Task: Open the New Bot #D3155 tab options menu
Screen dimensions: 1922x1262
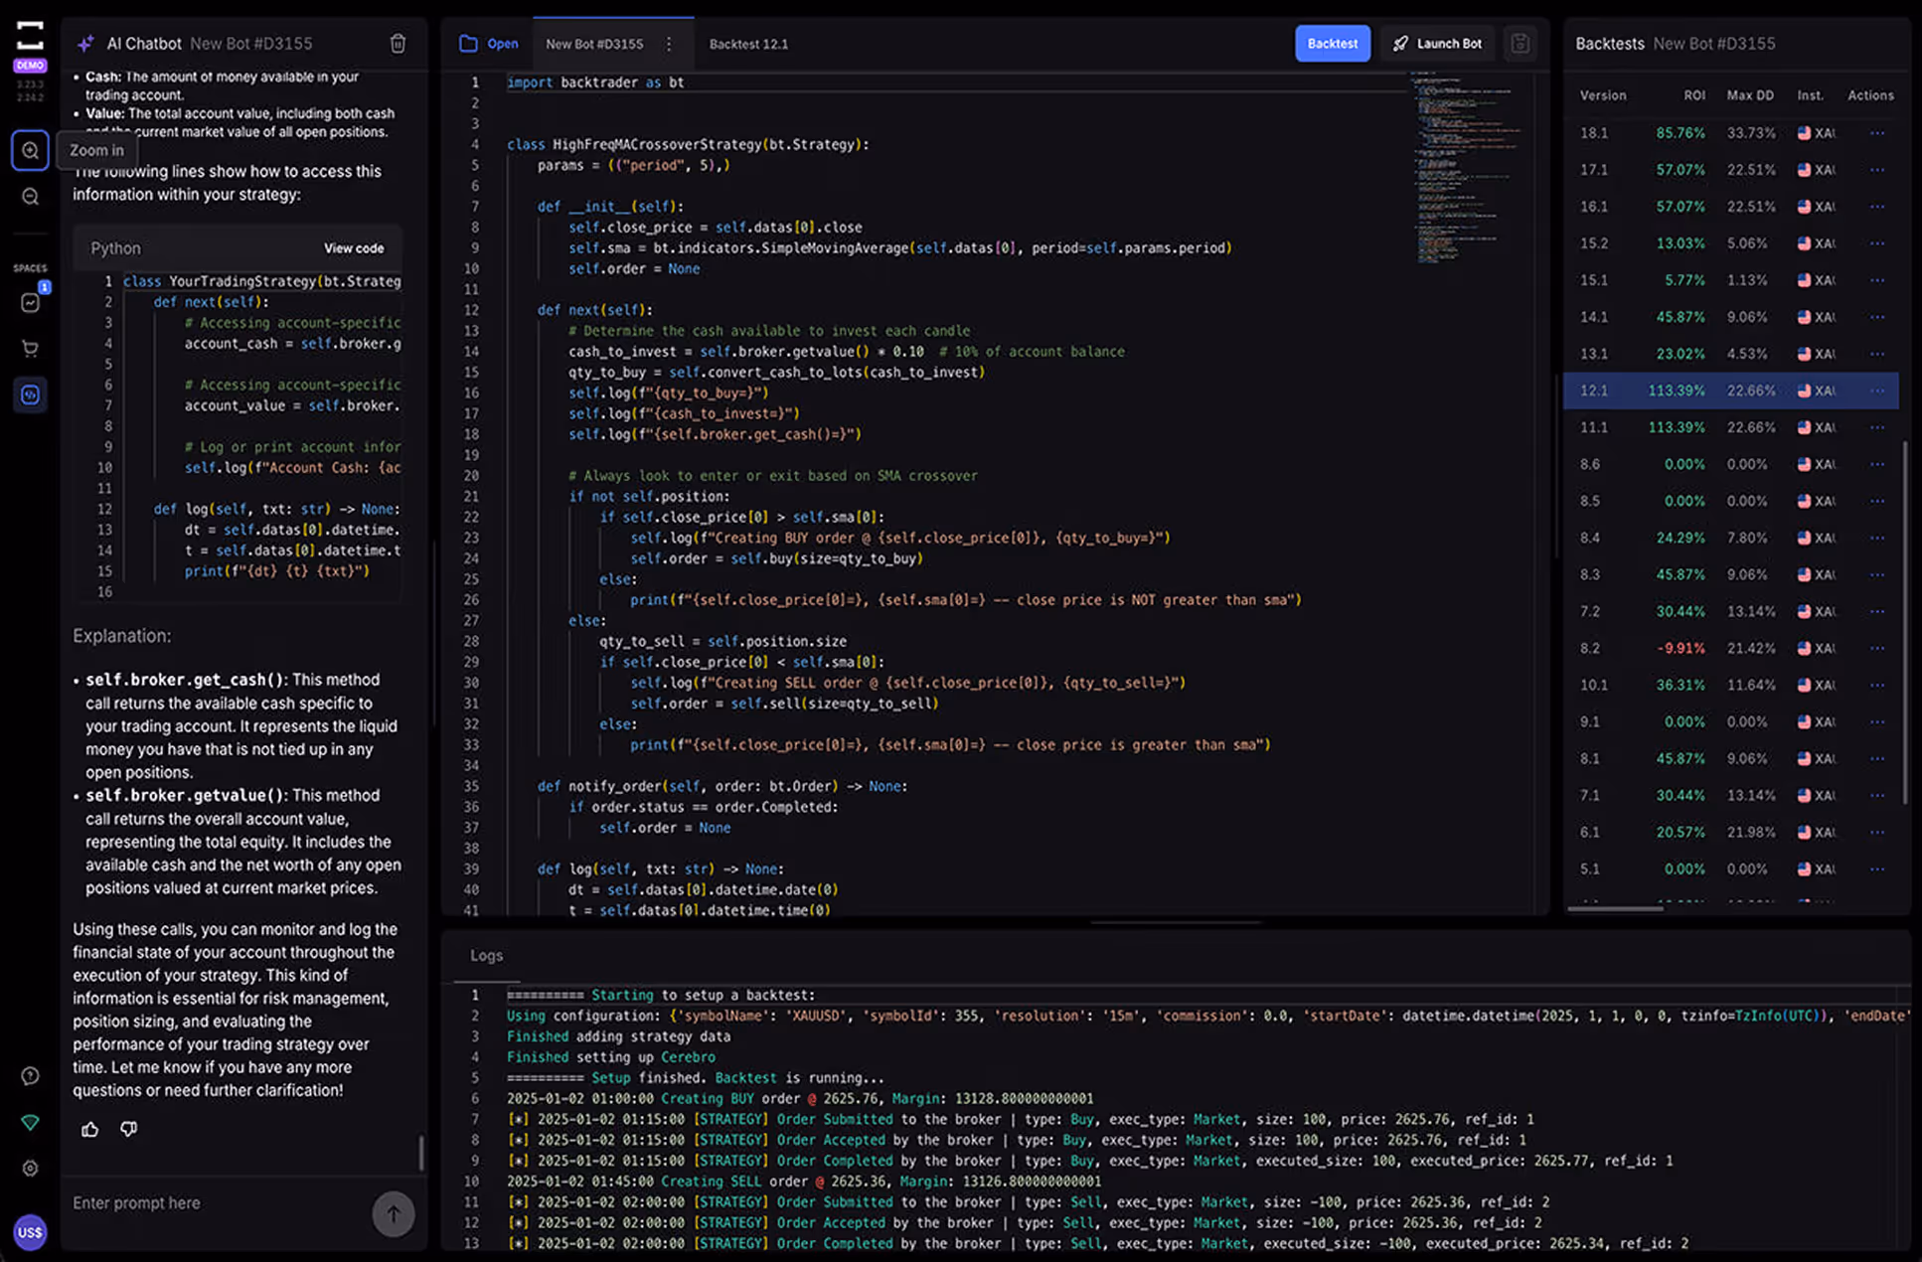Action: pos(669,44)
